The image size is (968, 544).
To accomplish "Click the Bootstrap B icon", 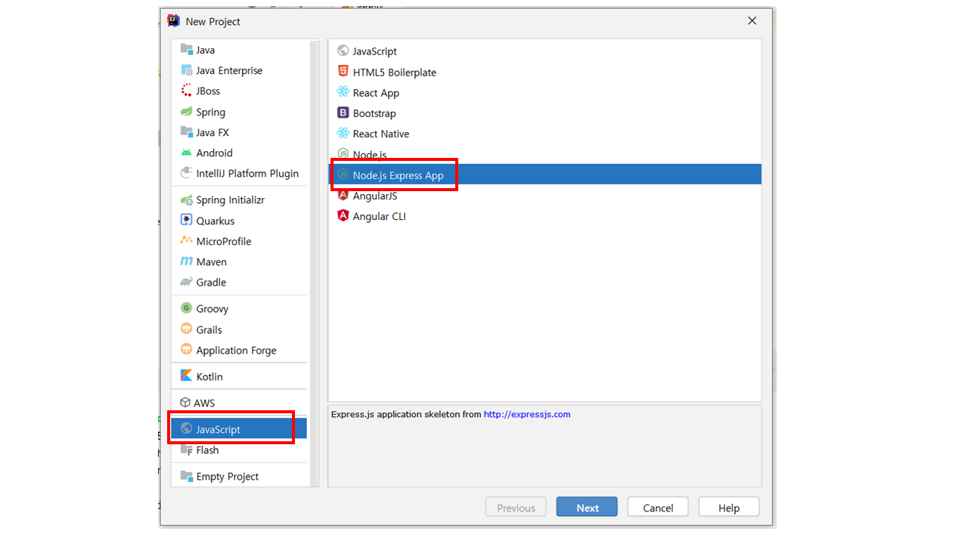I will coord(343,113).
